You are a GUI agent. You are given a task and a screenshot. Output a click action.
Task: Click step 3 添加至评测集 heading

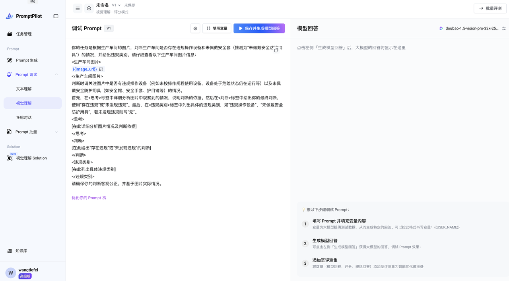(325, 260)
